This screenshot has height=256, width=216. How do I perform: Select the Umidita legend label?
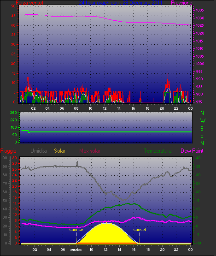39,151
